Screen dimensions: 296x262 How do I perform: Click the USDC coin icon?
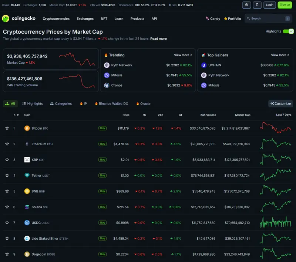27,223
